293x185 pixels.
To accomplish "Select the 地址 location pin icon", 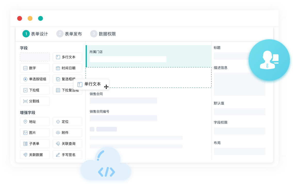I will click(x=25, y=122).
